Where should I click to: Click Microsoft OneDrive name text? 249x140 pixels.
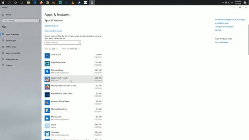click(x=59, y=109)
